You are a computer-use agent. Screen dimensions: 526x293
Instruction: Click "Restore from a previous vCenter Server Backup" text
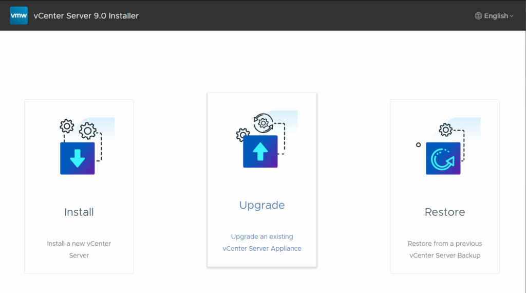tap(445, 249)
